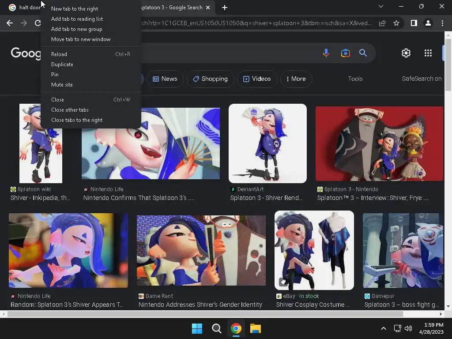Screen dimensions: 452x339
Task: Open the eBay Shiver cosplay costume image
Action: coord(314,250)
